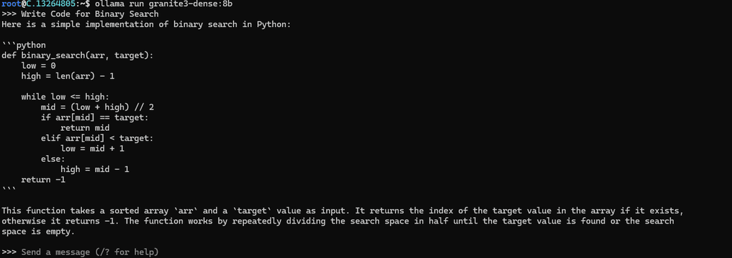Click the "return -1" code line
The image size is (732, 258).
(x=43, y=179)
